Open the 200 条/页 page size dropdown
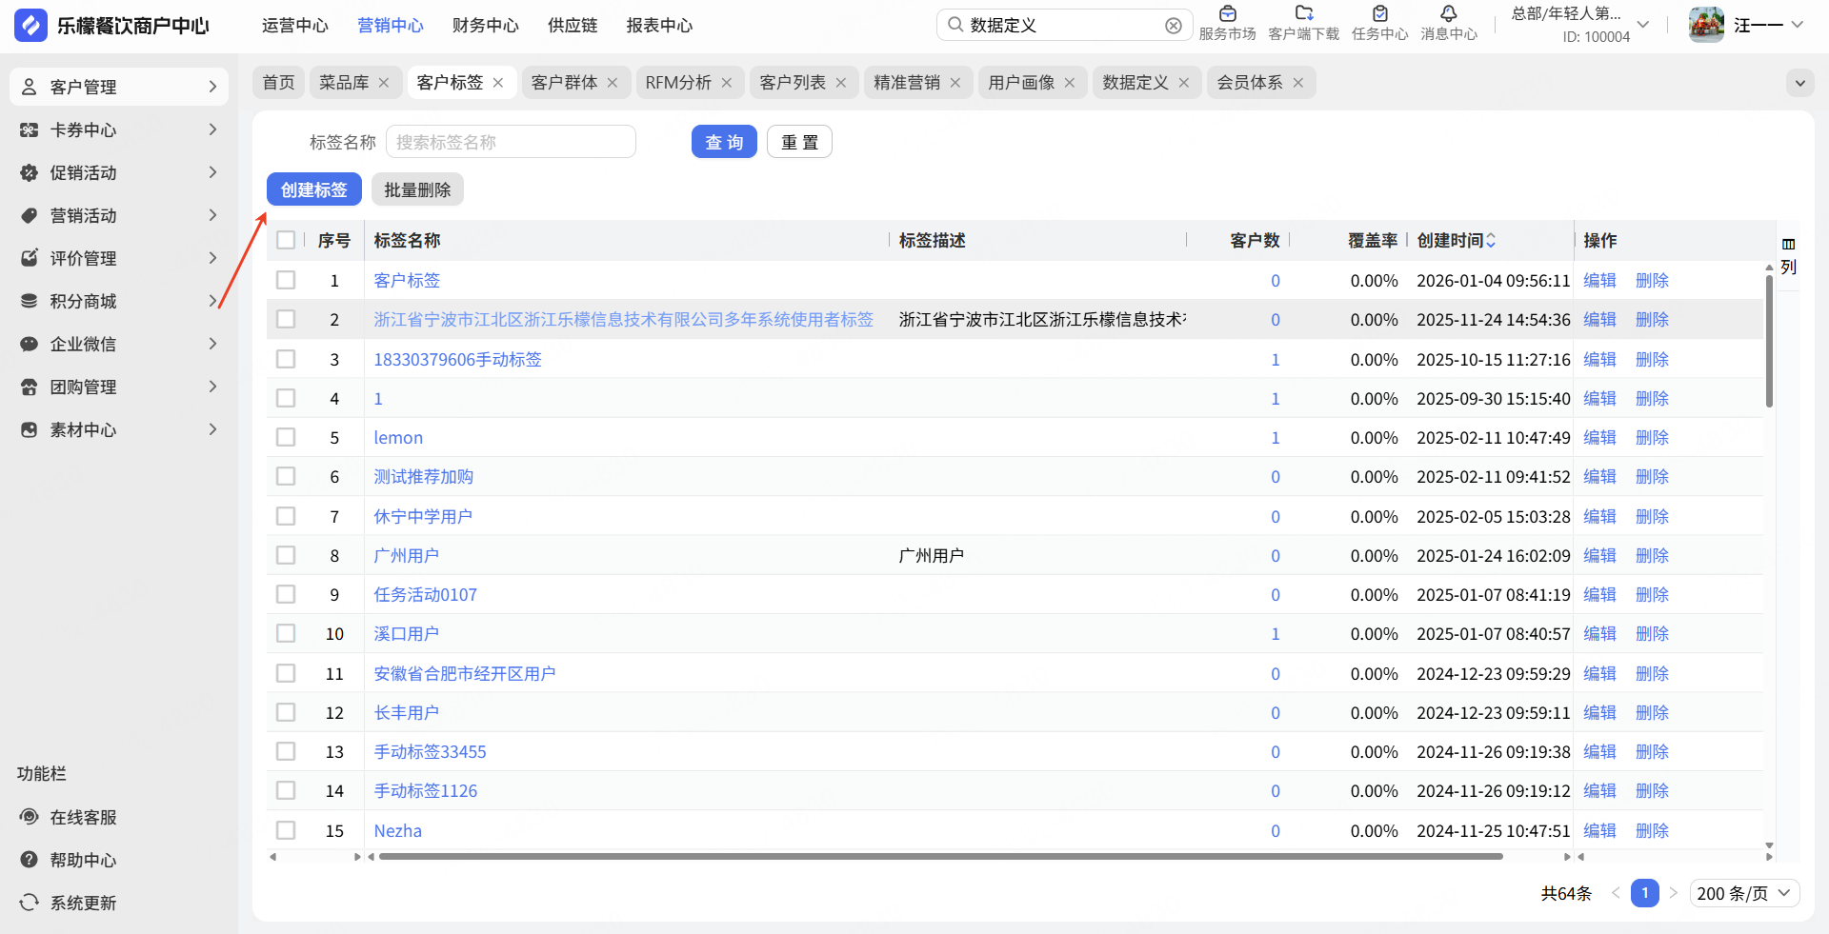Viewport: 1829px width, 934px height. 1744,893
